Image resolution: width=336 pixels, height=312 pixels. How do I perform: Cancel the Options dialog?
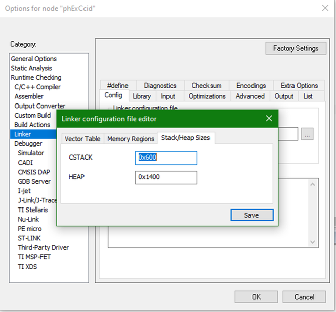tap(304, 297)
